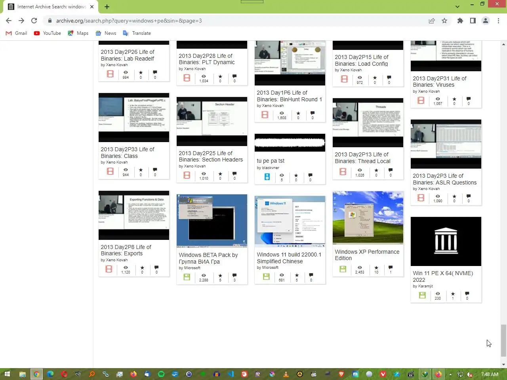Image resolution: width=507 pixels, height=380 pixels.
Task: Open a new browser tab
Action: 107,7
